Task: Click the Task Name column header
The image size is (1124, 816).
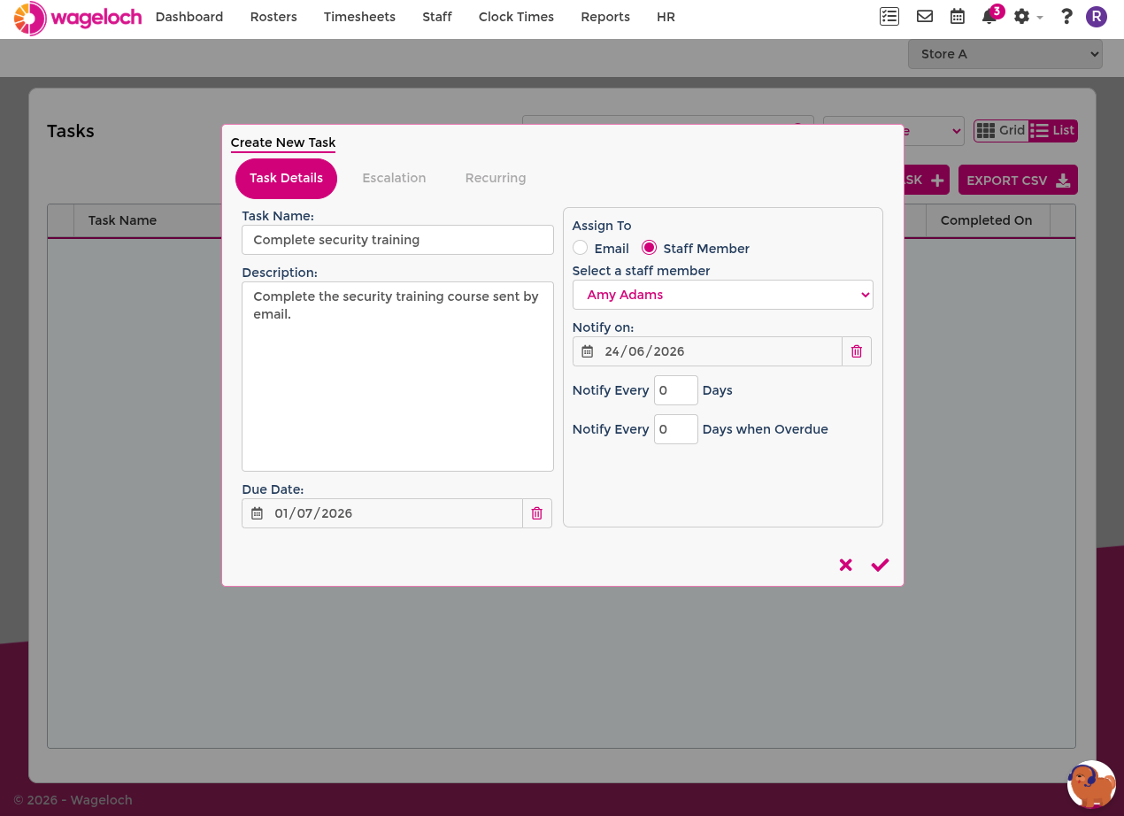Action: click(x=122, y=220)
